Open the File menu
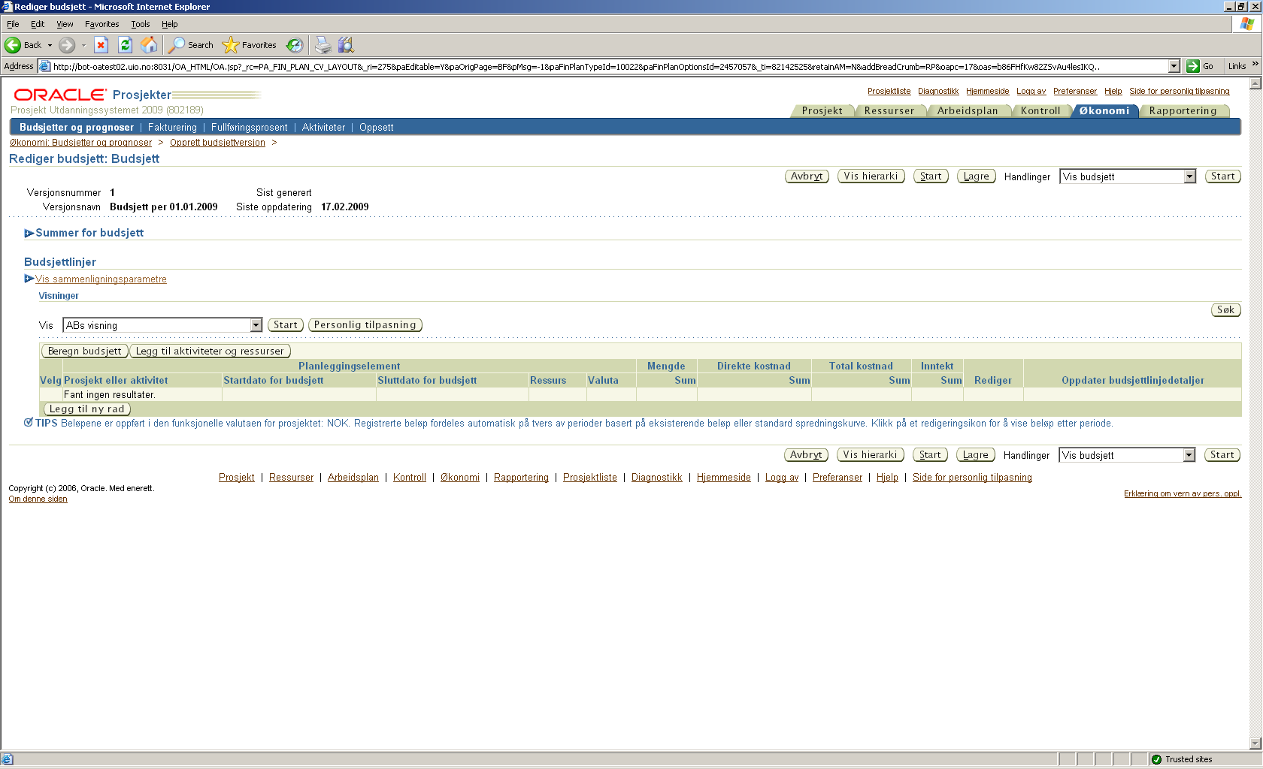Screen dimensions: 1263x769 pyautogui.click(x=13, y=24)
